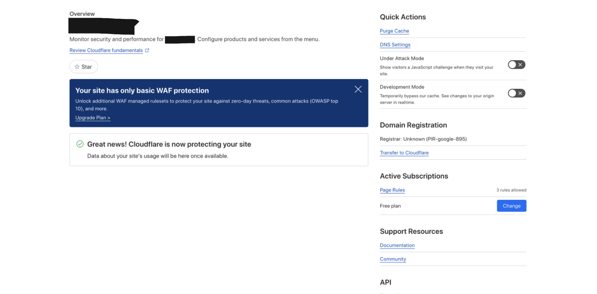Go to DNS Settings

pos(395,45)
